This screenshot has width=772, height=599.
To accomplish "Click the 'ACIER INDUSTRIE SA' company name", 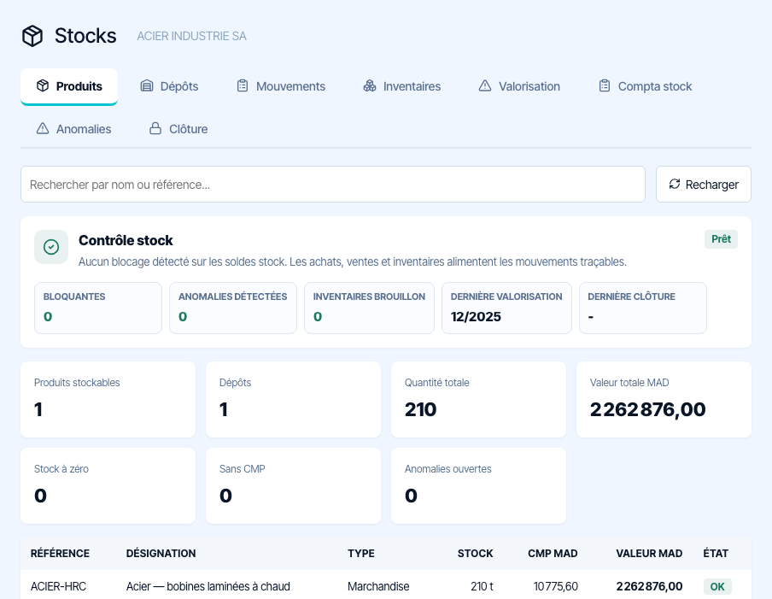I will pyautogui.click(x=191, y=36).
